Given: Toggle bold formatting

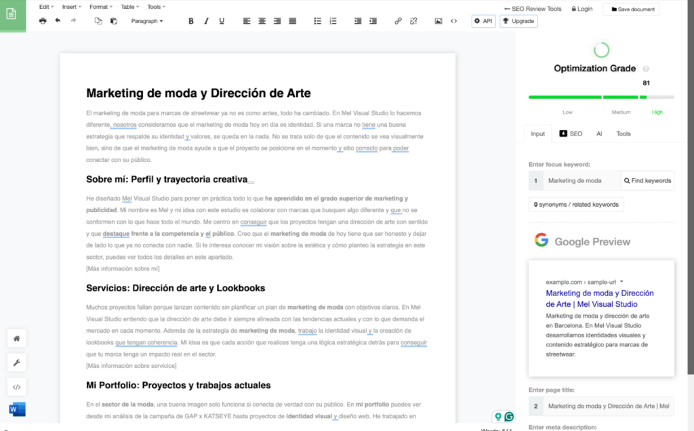Looking at the screenshot, I should 191,21.
